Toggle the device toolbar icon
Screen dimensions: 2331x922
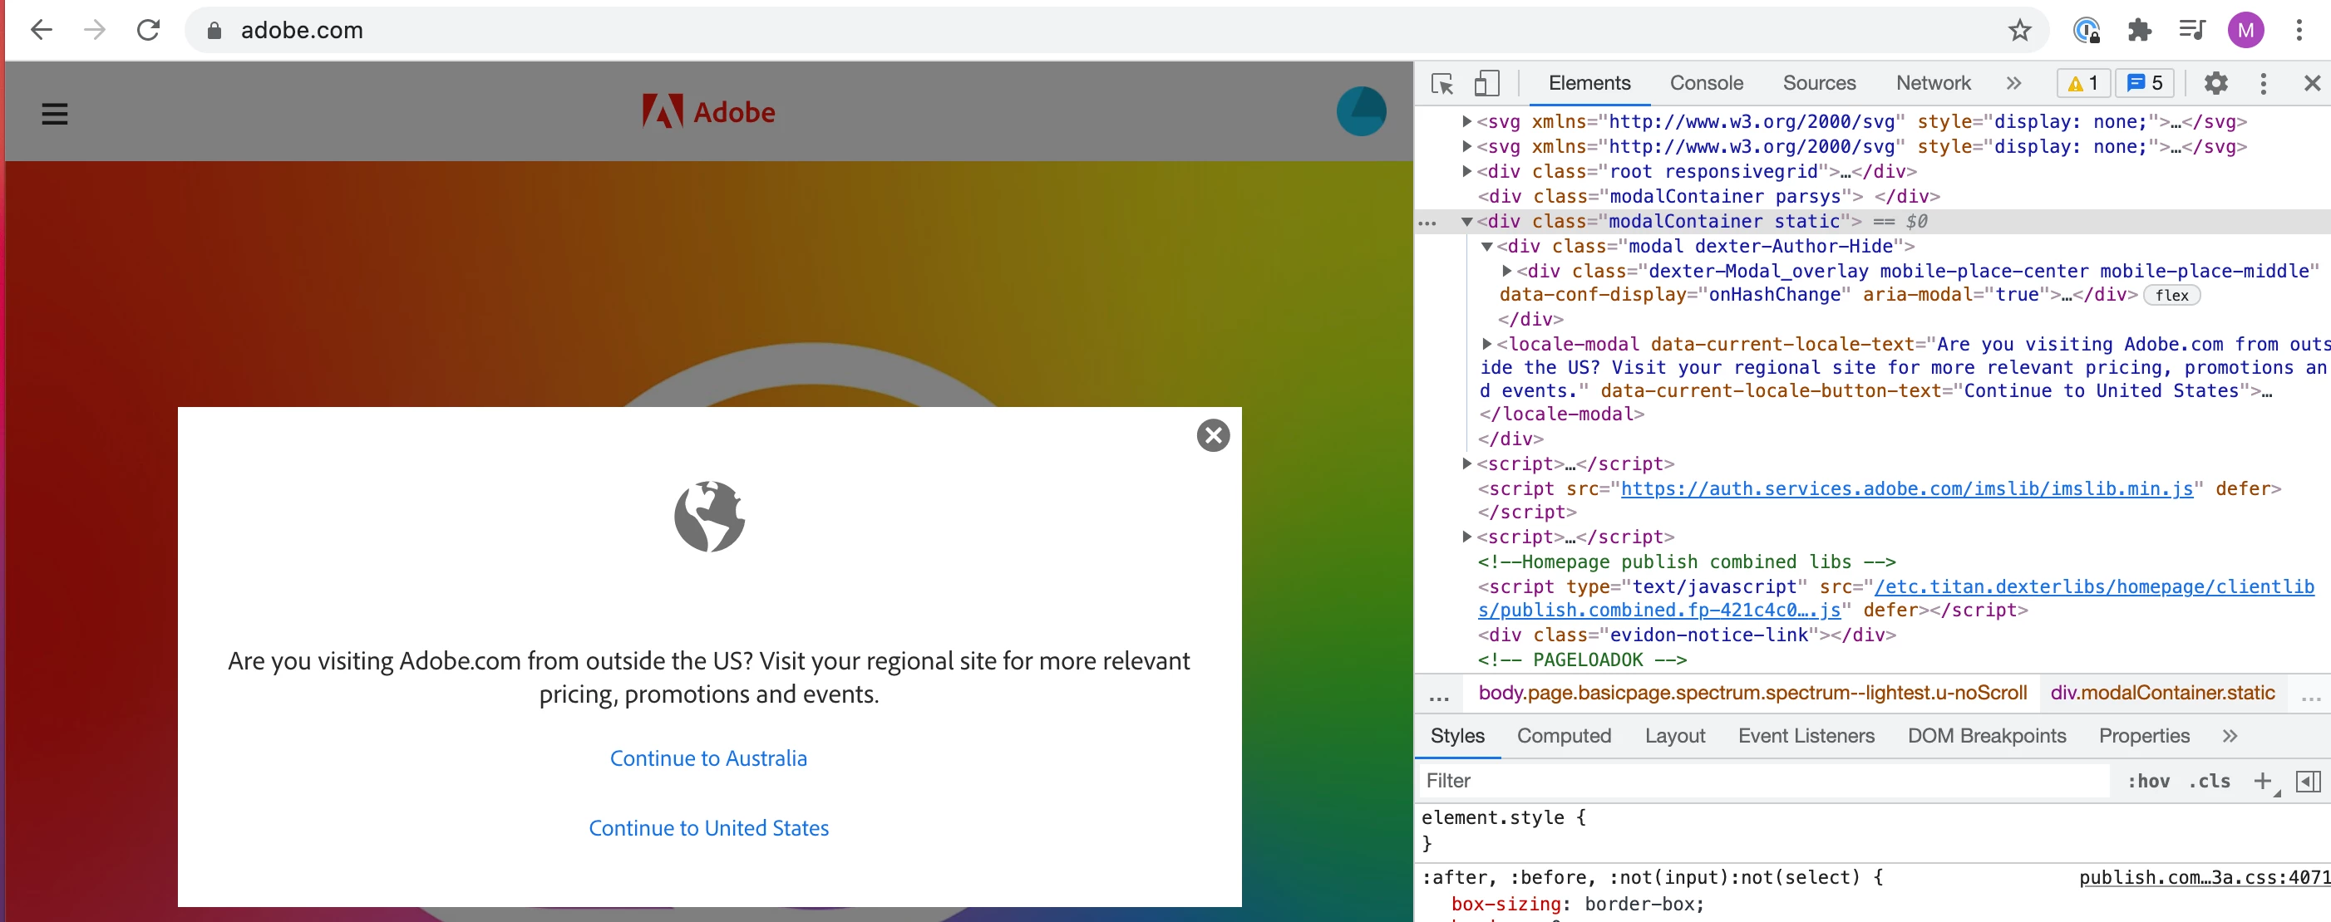(x=1486, y=83)
